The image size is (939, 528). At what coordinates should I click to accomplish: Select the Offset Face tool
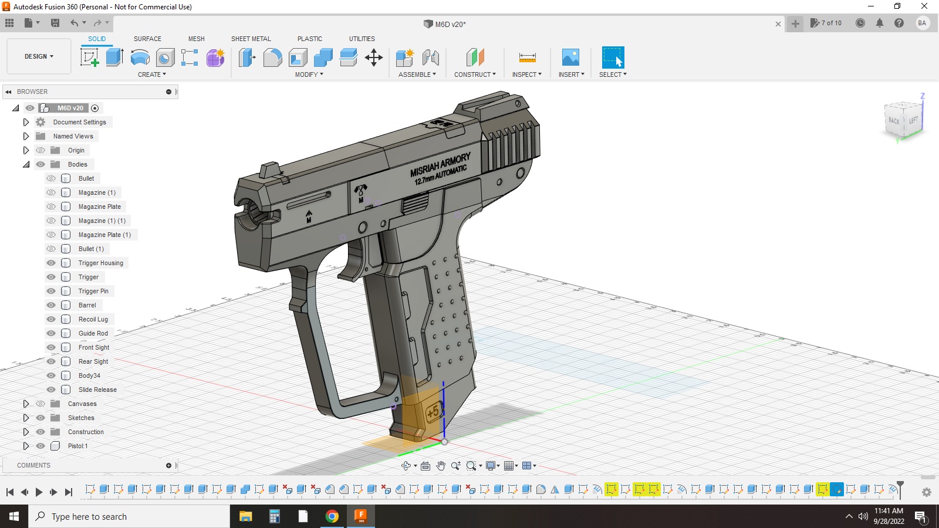click(x=349, y=57)
